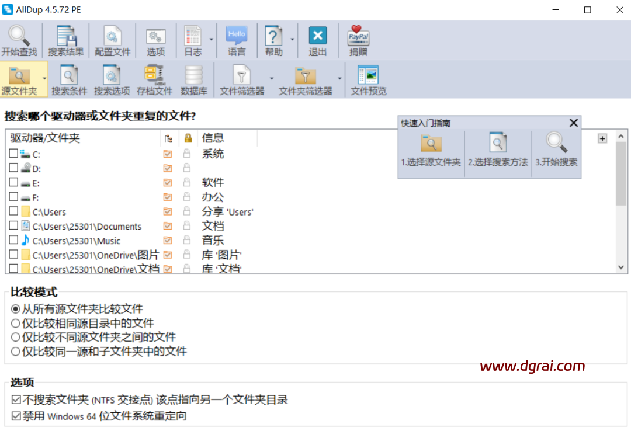Click the PayPal 捐赠 icon
Viewport: 631px width, 431px height.
point(358,36)
